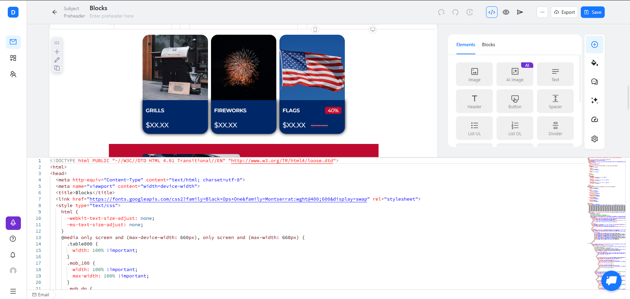The width and height of the screenshot is (630, 299).
Task: Click the redo icon
Action: tap(455, 12)
